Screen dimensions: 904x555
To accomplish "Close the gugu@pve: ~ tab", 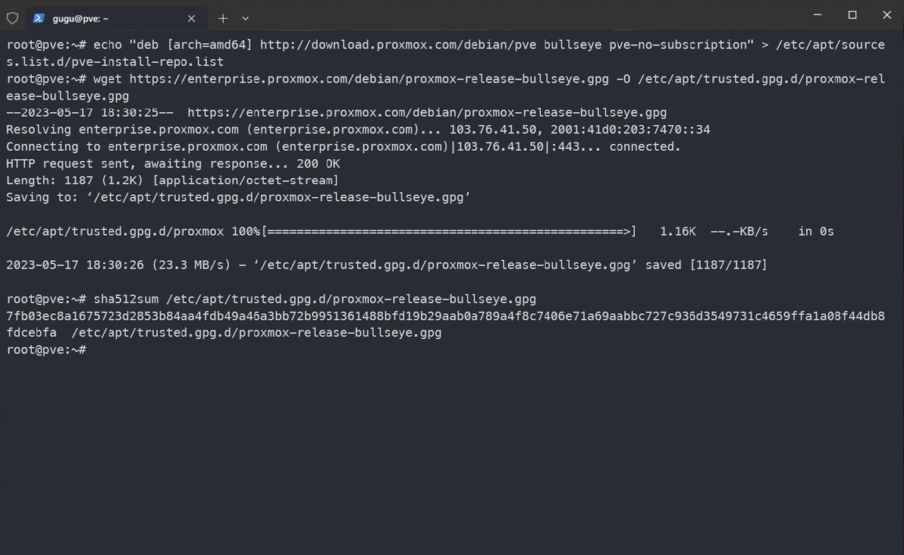I will click(x=191, y=18).
